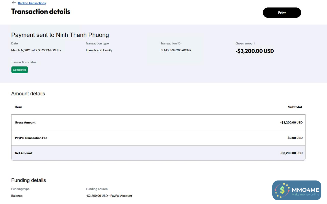
Task: Click the large -$3,200.00 USD gross amount
Action: [254, 51]
